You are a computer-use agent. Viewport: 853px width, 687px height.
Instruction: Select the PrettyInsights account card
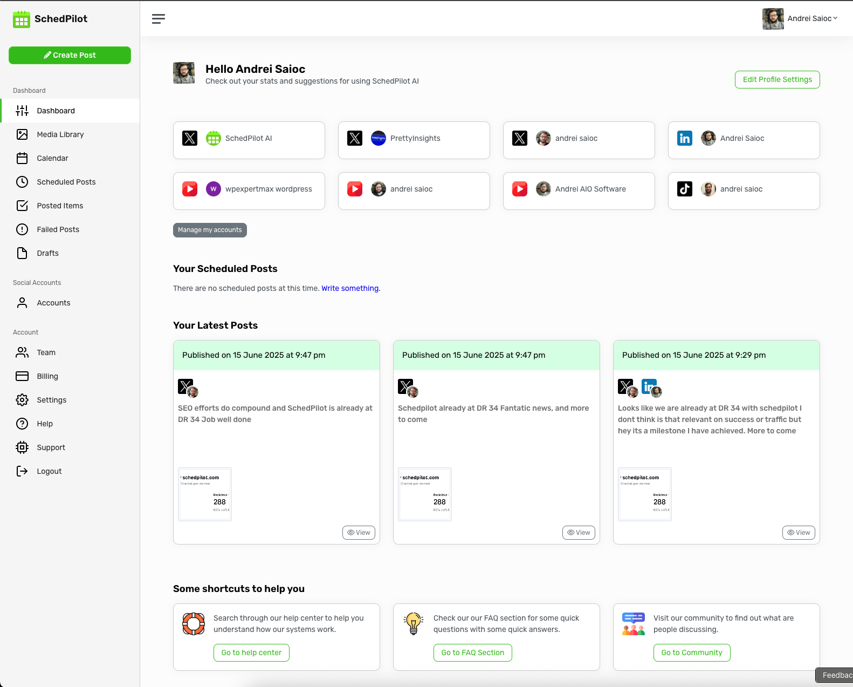(x=414, y=140)
